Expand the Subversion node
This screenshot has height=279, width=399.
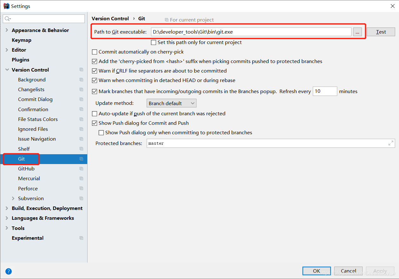click(x=13, y=198)
